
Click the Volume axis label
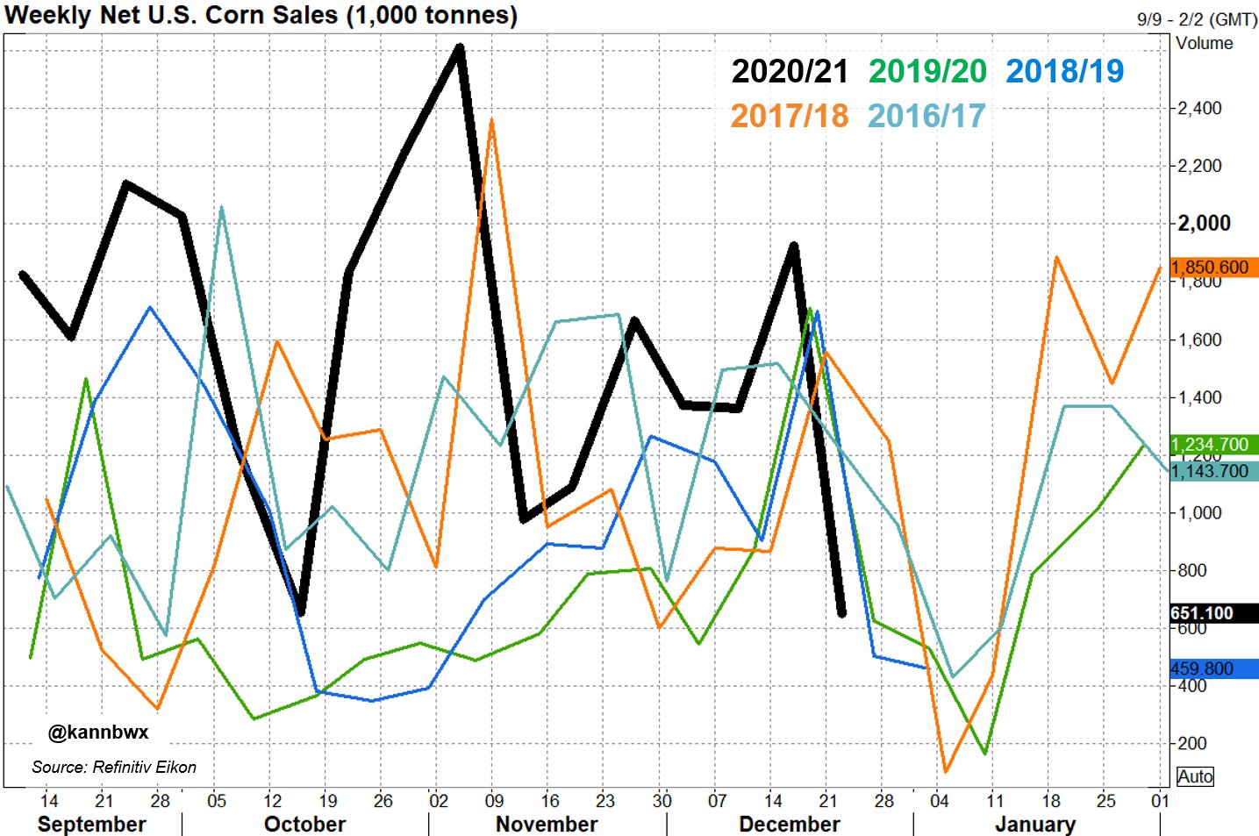click(1204, 43)
